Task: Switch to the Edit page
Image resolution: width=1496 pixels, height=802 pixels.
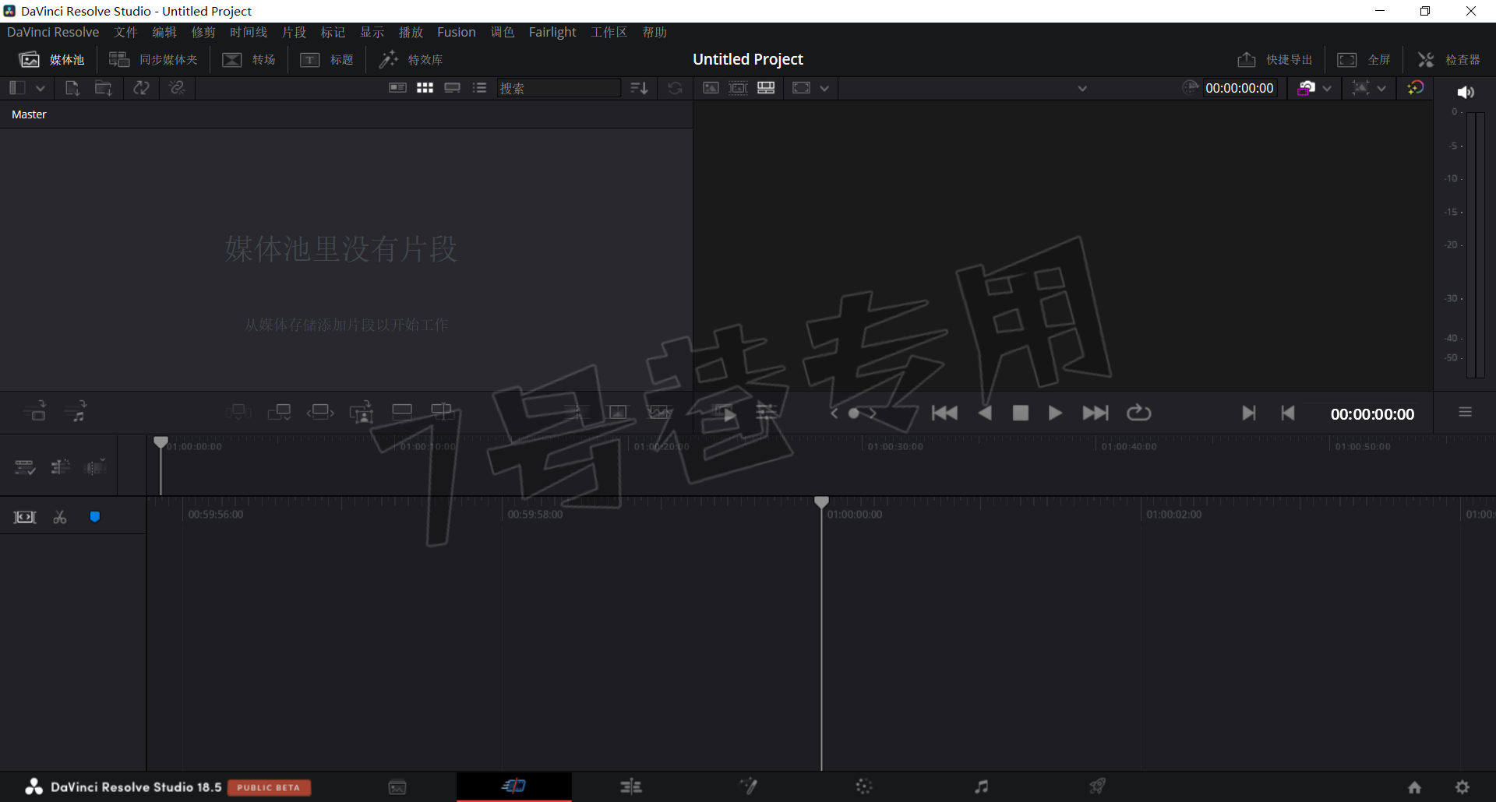Action: click(x=631, y=787)
